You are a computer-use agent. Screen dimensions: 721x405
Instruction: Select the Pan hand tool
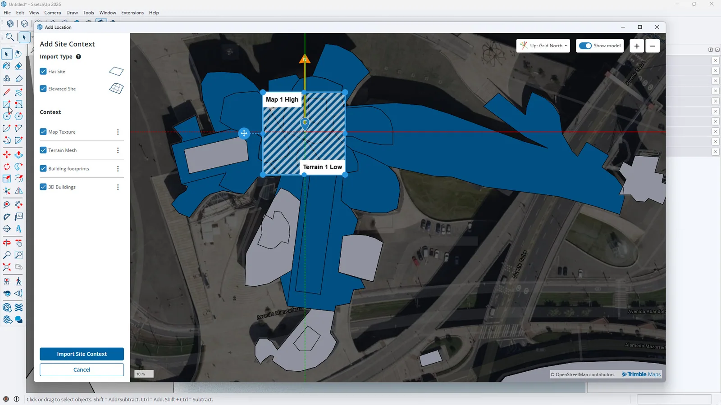point(18,243)
